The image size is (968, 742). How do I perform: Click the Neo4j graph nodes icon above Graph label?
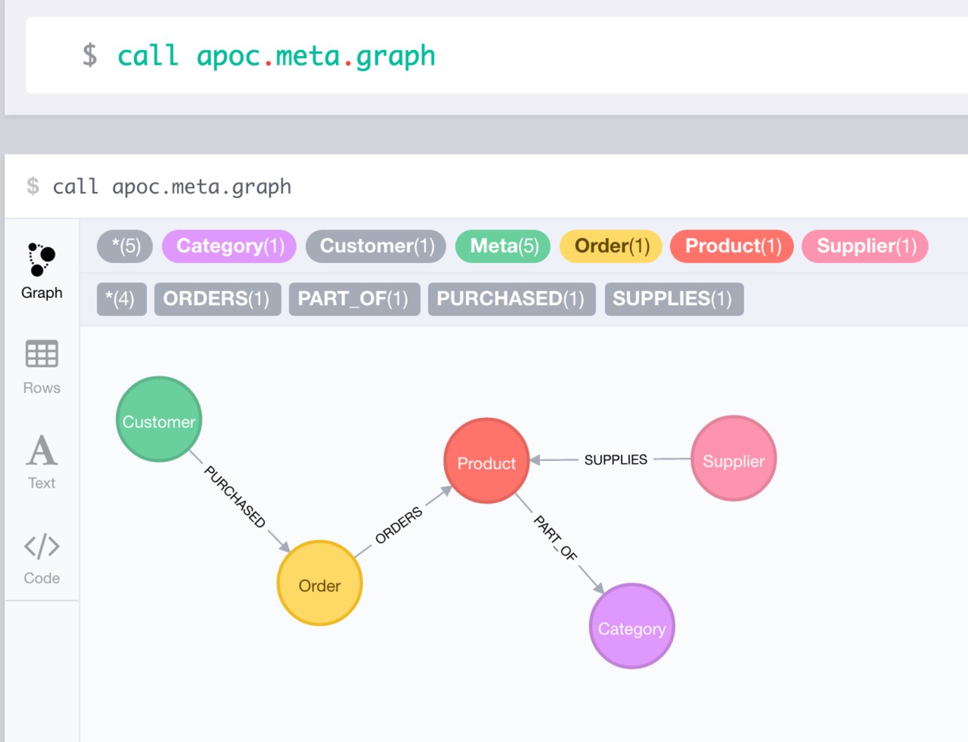click(41, 260)
